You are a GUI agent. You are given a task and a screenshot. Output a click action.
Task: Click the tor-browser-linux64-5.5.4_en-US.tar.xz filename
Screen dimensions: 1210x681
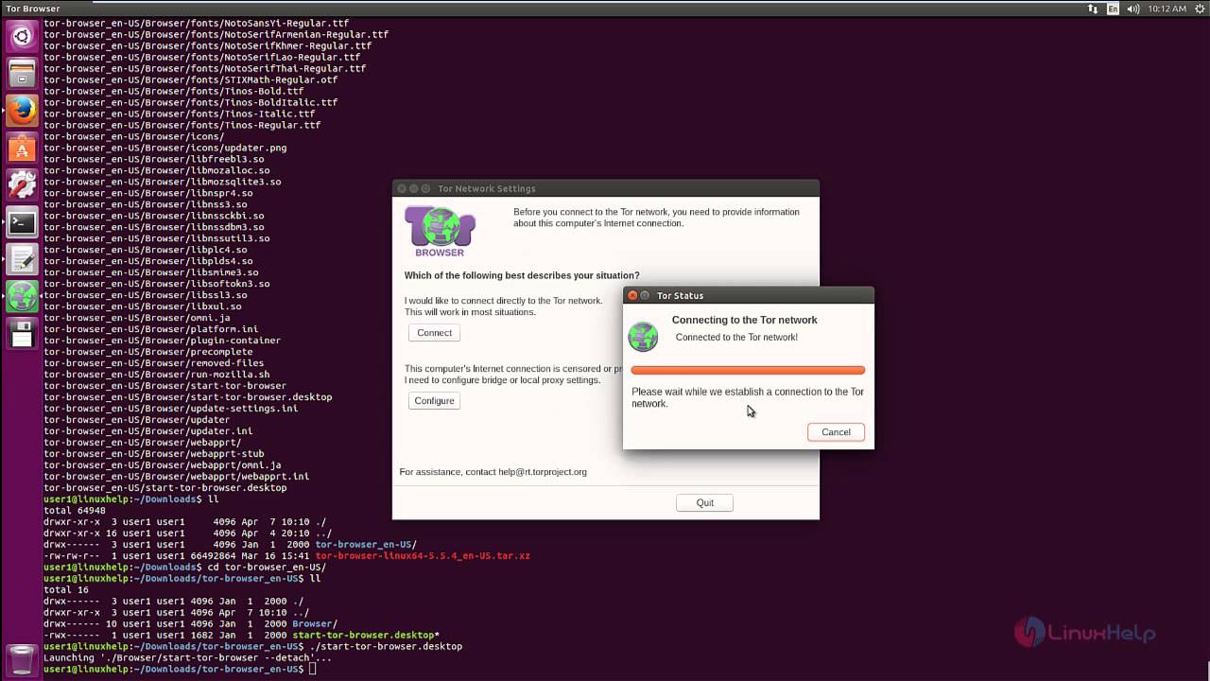(x=423, y=556)
